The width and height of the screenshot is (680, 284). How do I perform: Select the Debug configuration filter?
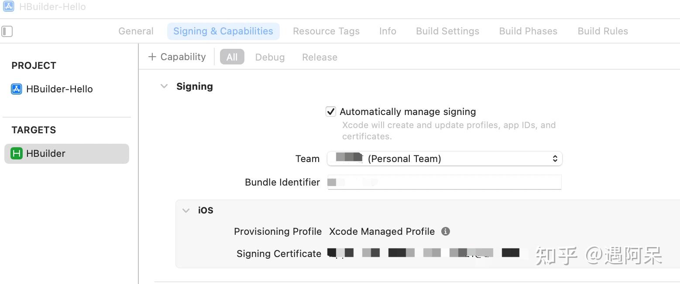point(270,57)
